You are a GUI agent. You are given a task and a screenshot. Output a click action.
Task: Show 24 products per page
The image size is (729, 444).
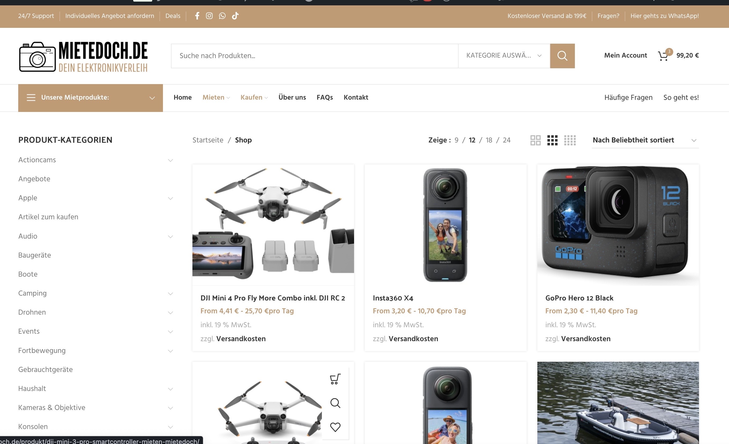click(x=507, y=140)
